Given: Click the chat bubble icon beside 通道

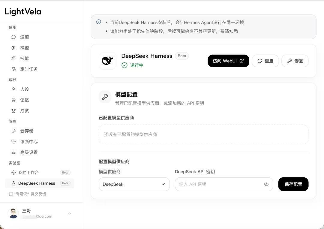Looking at the screenshot, I should point(13,37).
